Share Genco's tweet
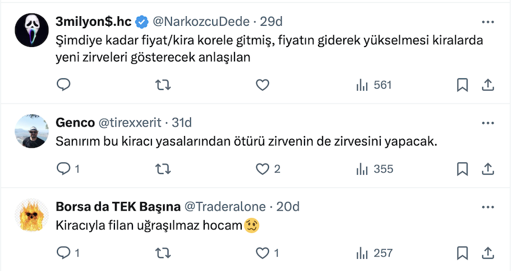516x271 pixels. pyautogui.click(x=488, y=169)
